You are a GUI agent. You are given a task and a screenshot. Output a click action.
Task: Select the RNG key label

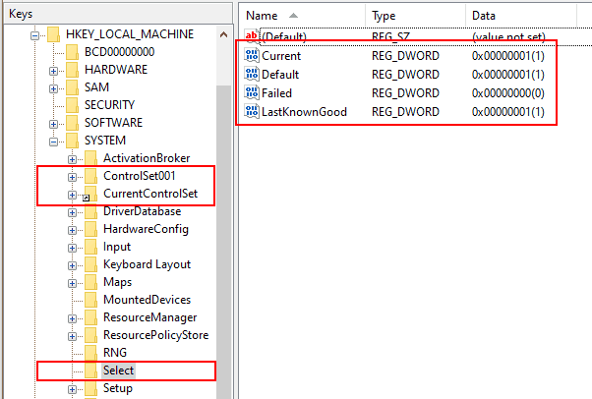pyautogui.click(x=115, y=353)
